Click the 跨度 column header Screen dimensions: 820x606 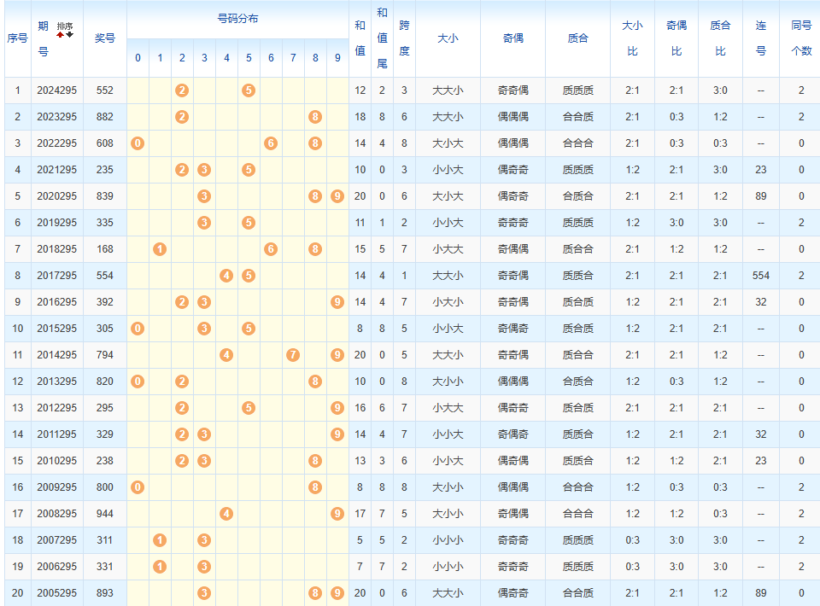[404, 38]
